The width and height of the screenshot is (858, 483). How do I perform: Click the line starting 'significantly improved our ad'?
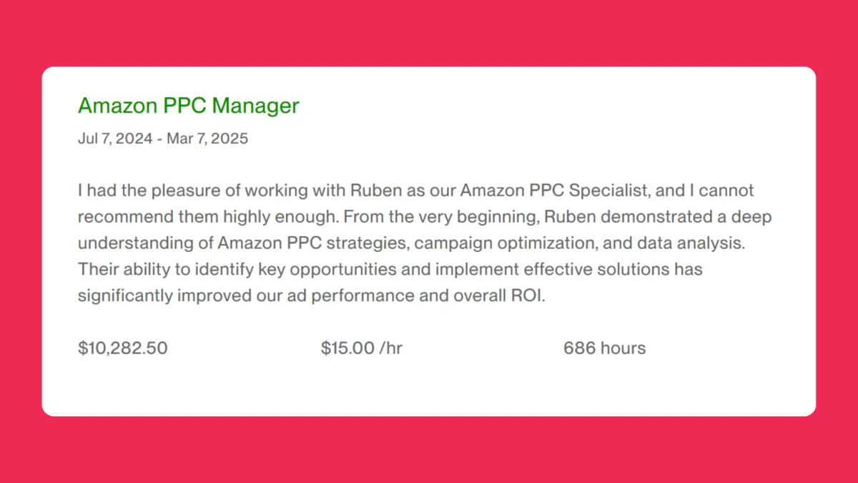311,296
